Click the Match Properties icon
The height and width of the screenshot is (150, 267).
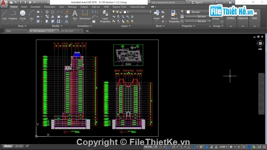coord(174,16)
